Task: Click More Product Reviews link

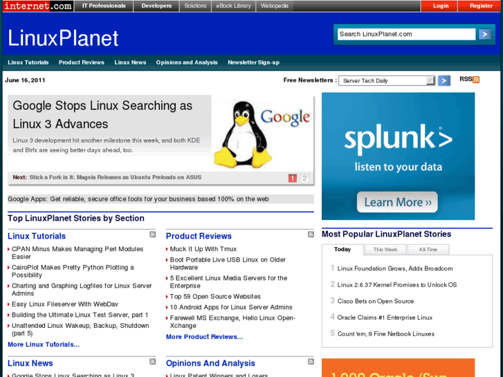Action: pos(204,337)
